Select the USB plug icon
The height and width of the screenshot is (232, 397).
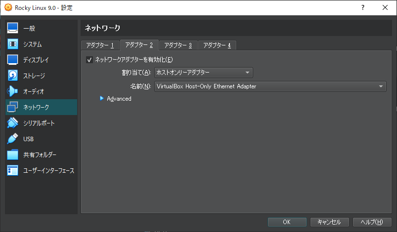coord(12,139)
